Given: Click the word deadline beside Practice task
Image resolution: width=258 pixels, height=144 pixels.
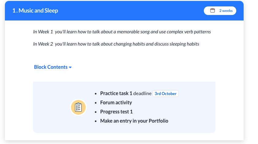Looking at the screenshot, I should [142, 93].
